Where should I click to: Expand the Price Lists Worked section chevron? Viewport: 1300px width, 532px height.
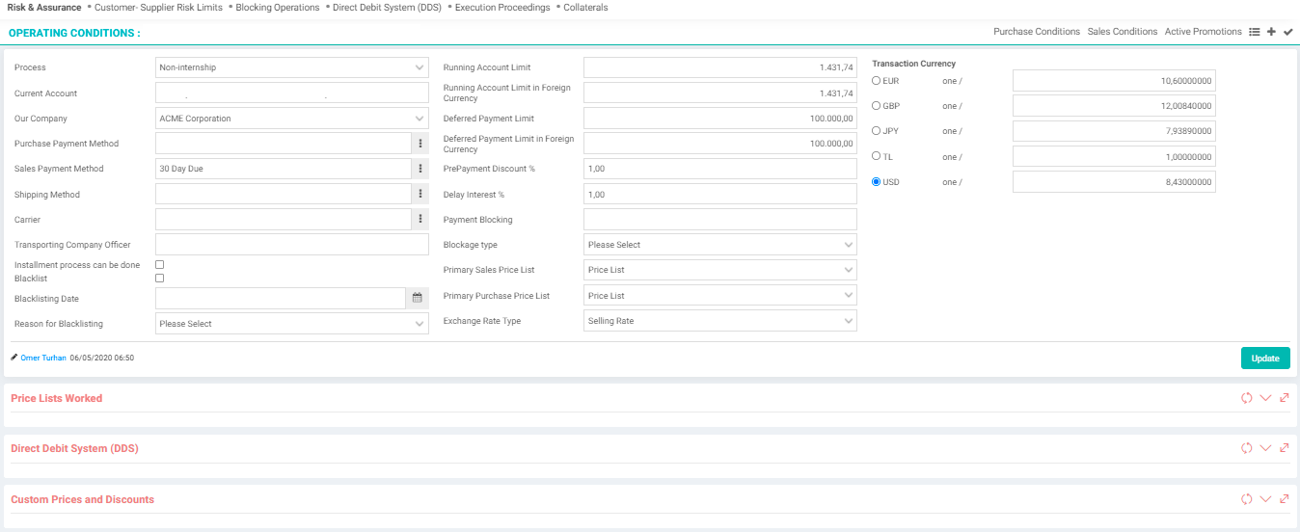1265,398
